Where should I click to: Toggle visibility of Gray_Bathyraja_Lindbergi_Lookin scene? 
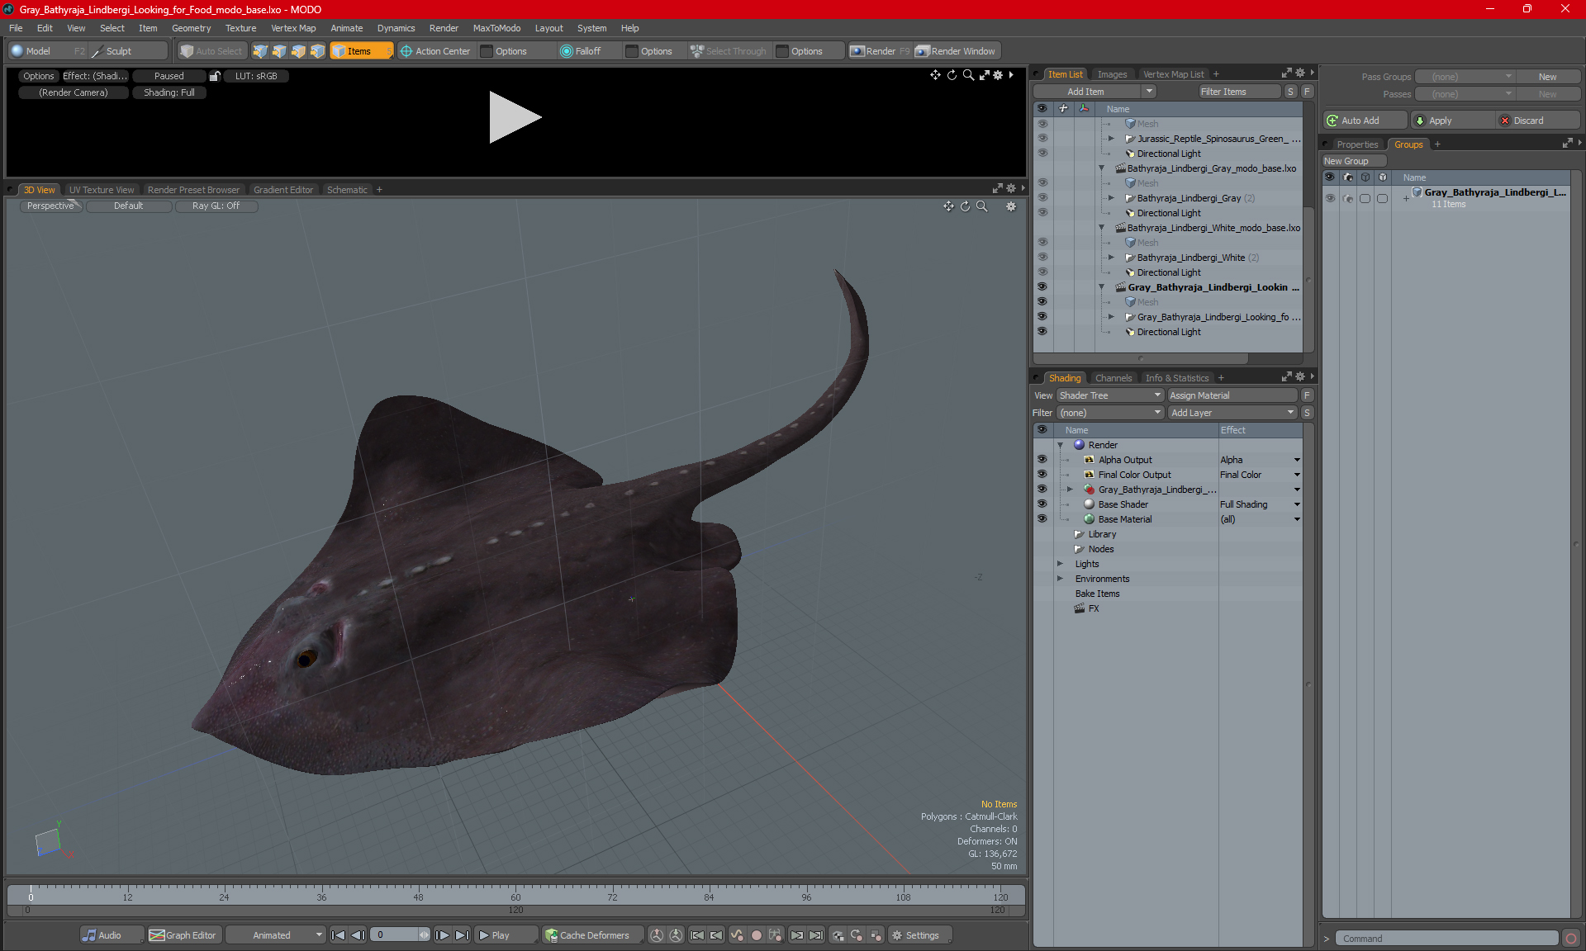point(1042,287)
